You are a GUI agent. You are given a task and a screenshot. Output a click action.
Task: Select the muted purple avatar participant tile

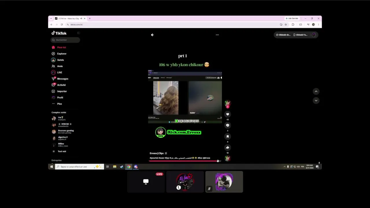click(x=224, y=182)
